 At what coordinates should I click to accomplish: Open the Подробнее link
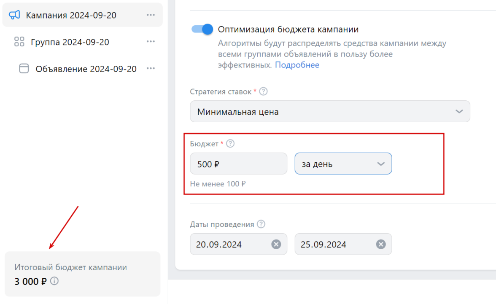coord(297,65)
